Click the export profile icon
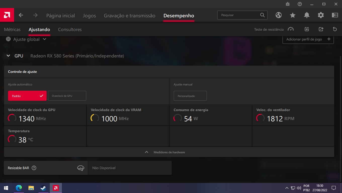This screenshot has width=342, height=193. click(321, 29)
